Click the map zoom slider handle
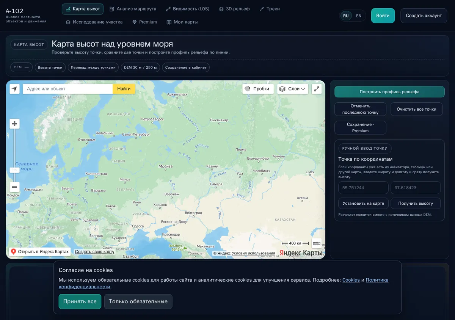Viewport: 455px width, 320px height. click(14, 170)
